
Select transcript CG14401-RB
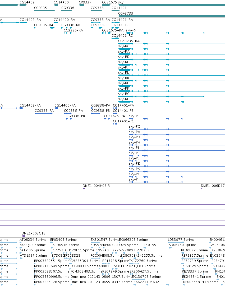pyautogui.click(x=122, y=25)
